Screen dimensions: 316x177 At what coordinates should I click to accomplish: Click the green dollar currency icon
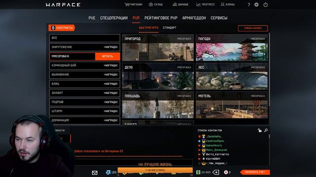tap(198, 172)
